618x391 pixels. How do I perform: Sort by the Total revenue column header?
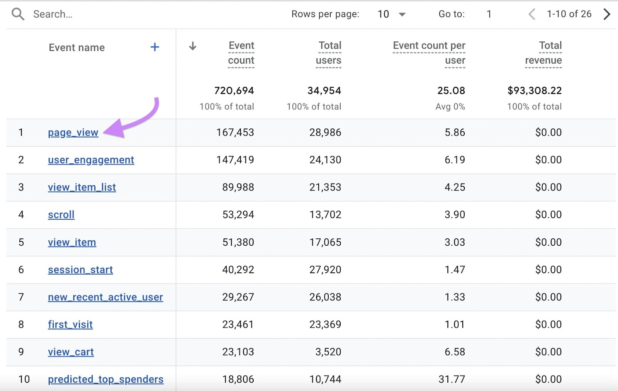tap(543, 53)
